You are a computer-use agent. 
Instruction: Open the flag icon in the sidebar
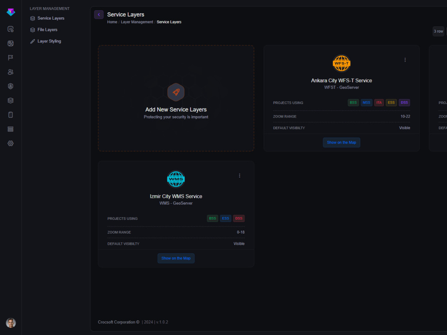click(x=11, y=58)
